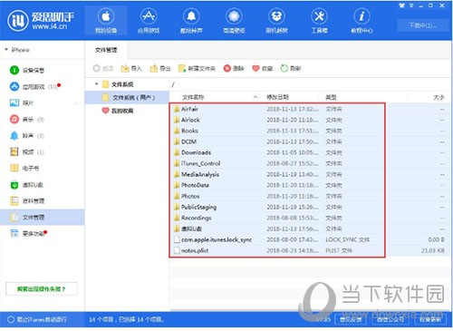Collapse the File System tree node arrow
453x331 pixels.
[x=97, y=84]
